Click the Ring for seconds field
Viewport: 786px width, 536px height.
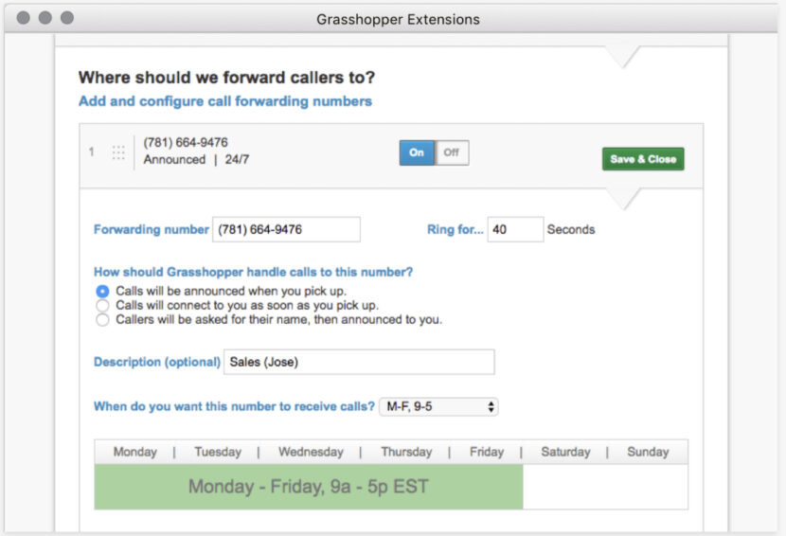[x=515, y=229]
